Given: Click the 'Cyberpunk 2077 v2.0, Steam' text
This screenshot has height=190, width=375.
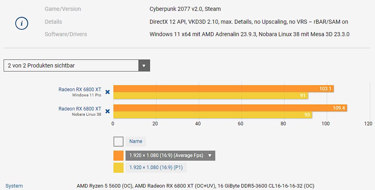Looking at the screenshot, I should [x=185, y=9].
